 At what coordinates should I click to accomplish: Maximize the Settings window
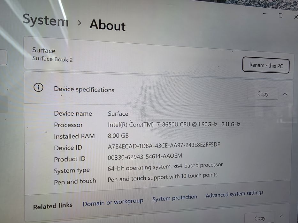click(x=280, y=15)
